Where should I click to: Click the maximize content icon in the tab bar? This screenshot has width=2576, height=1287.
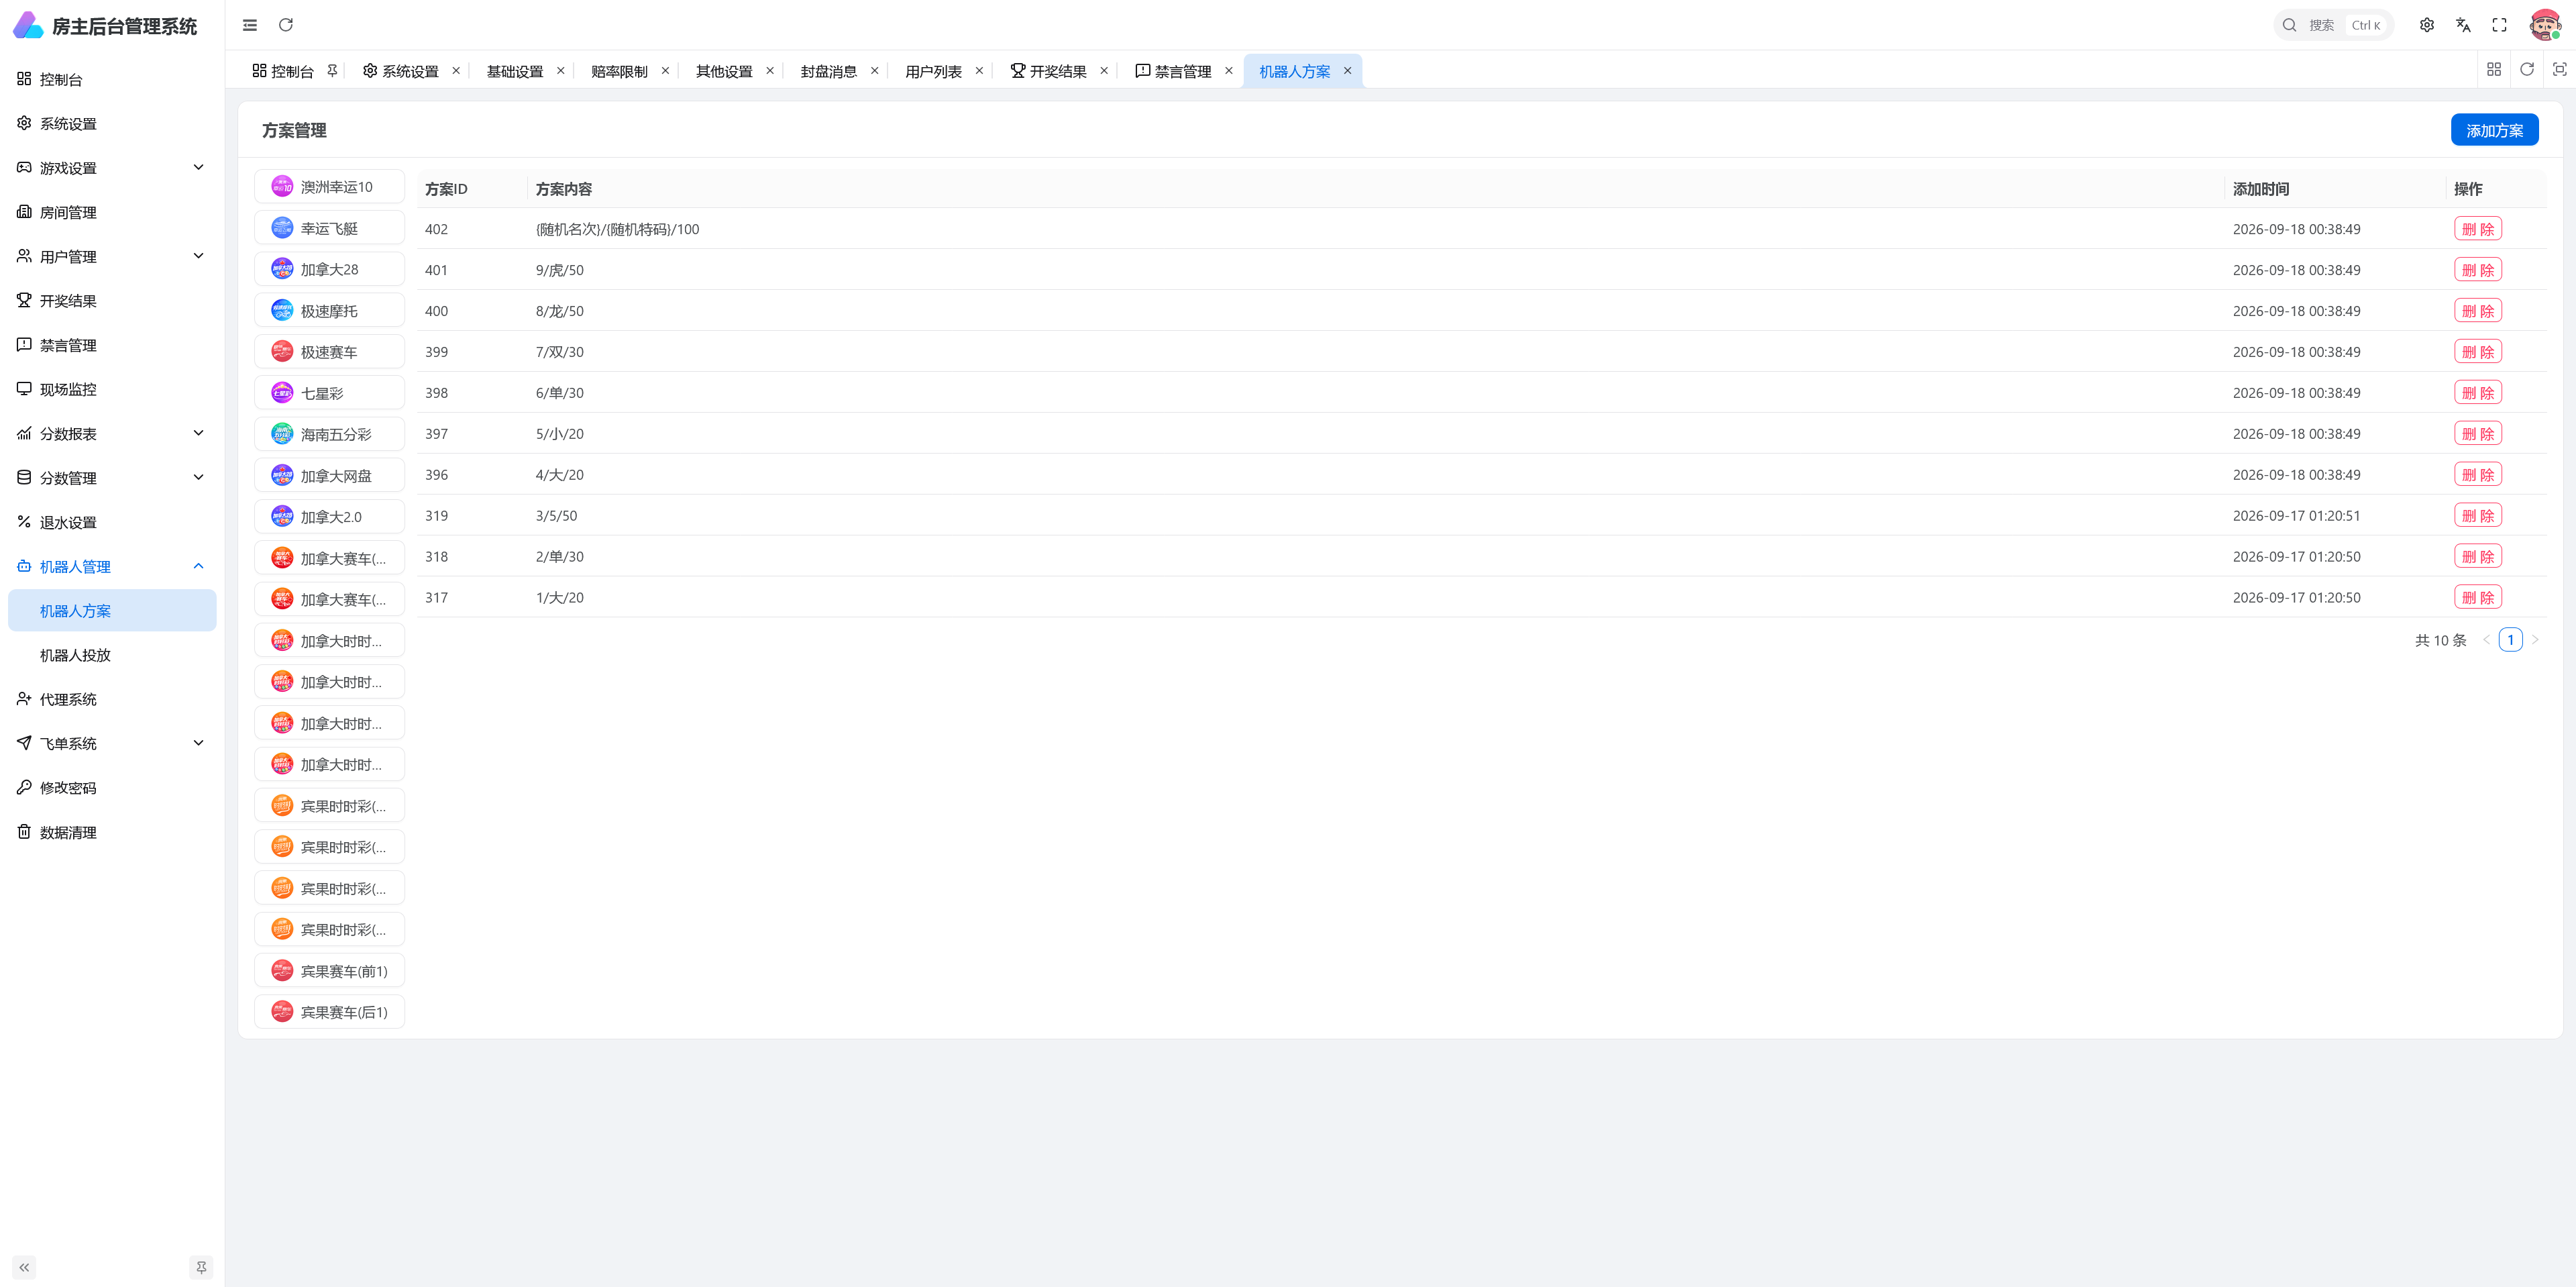(2560, 69)
